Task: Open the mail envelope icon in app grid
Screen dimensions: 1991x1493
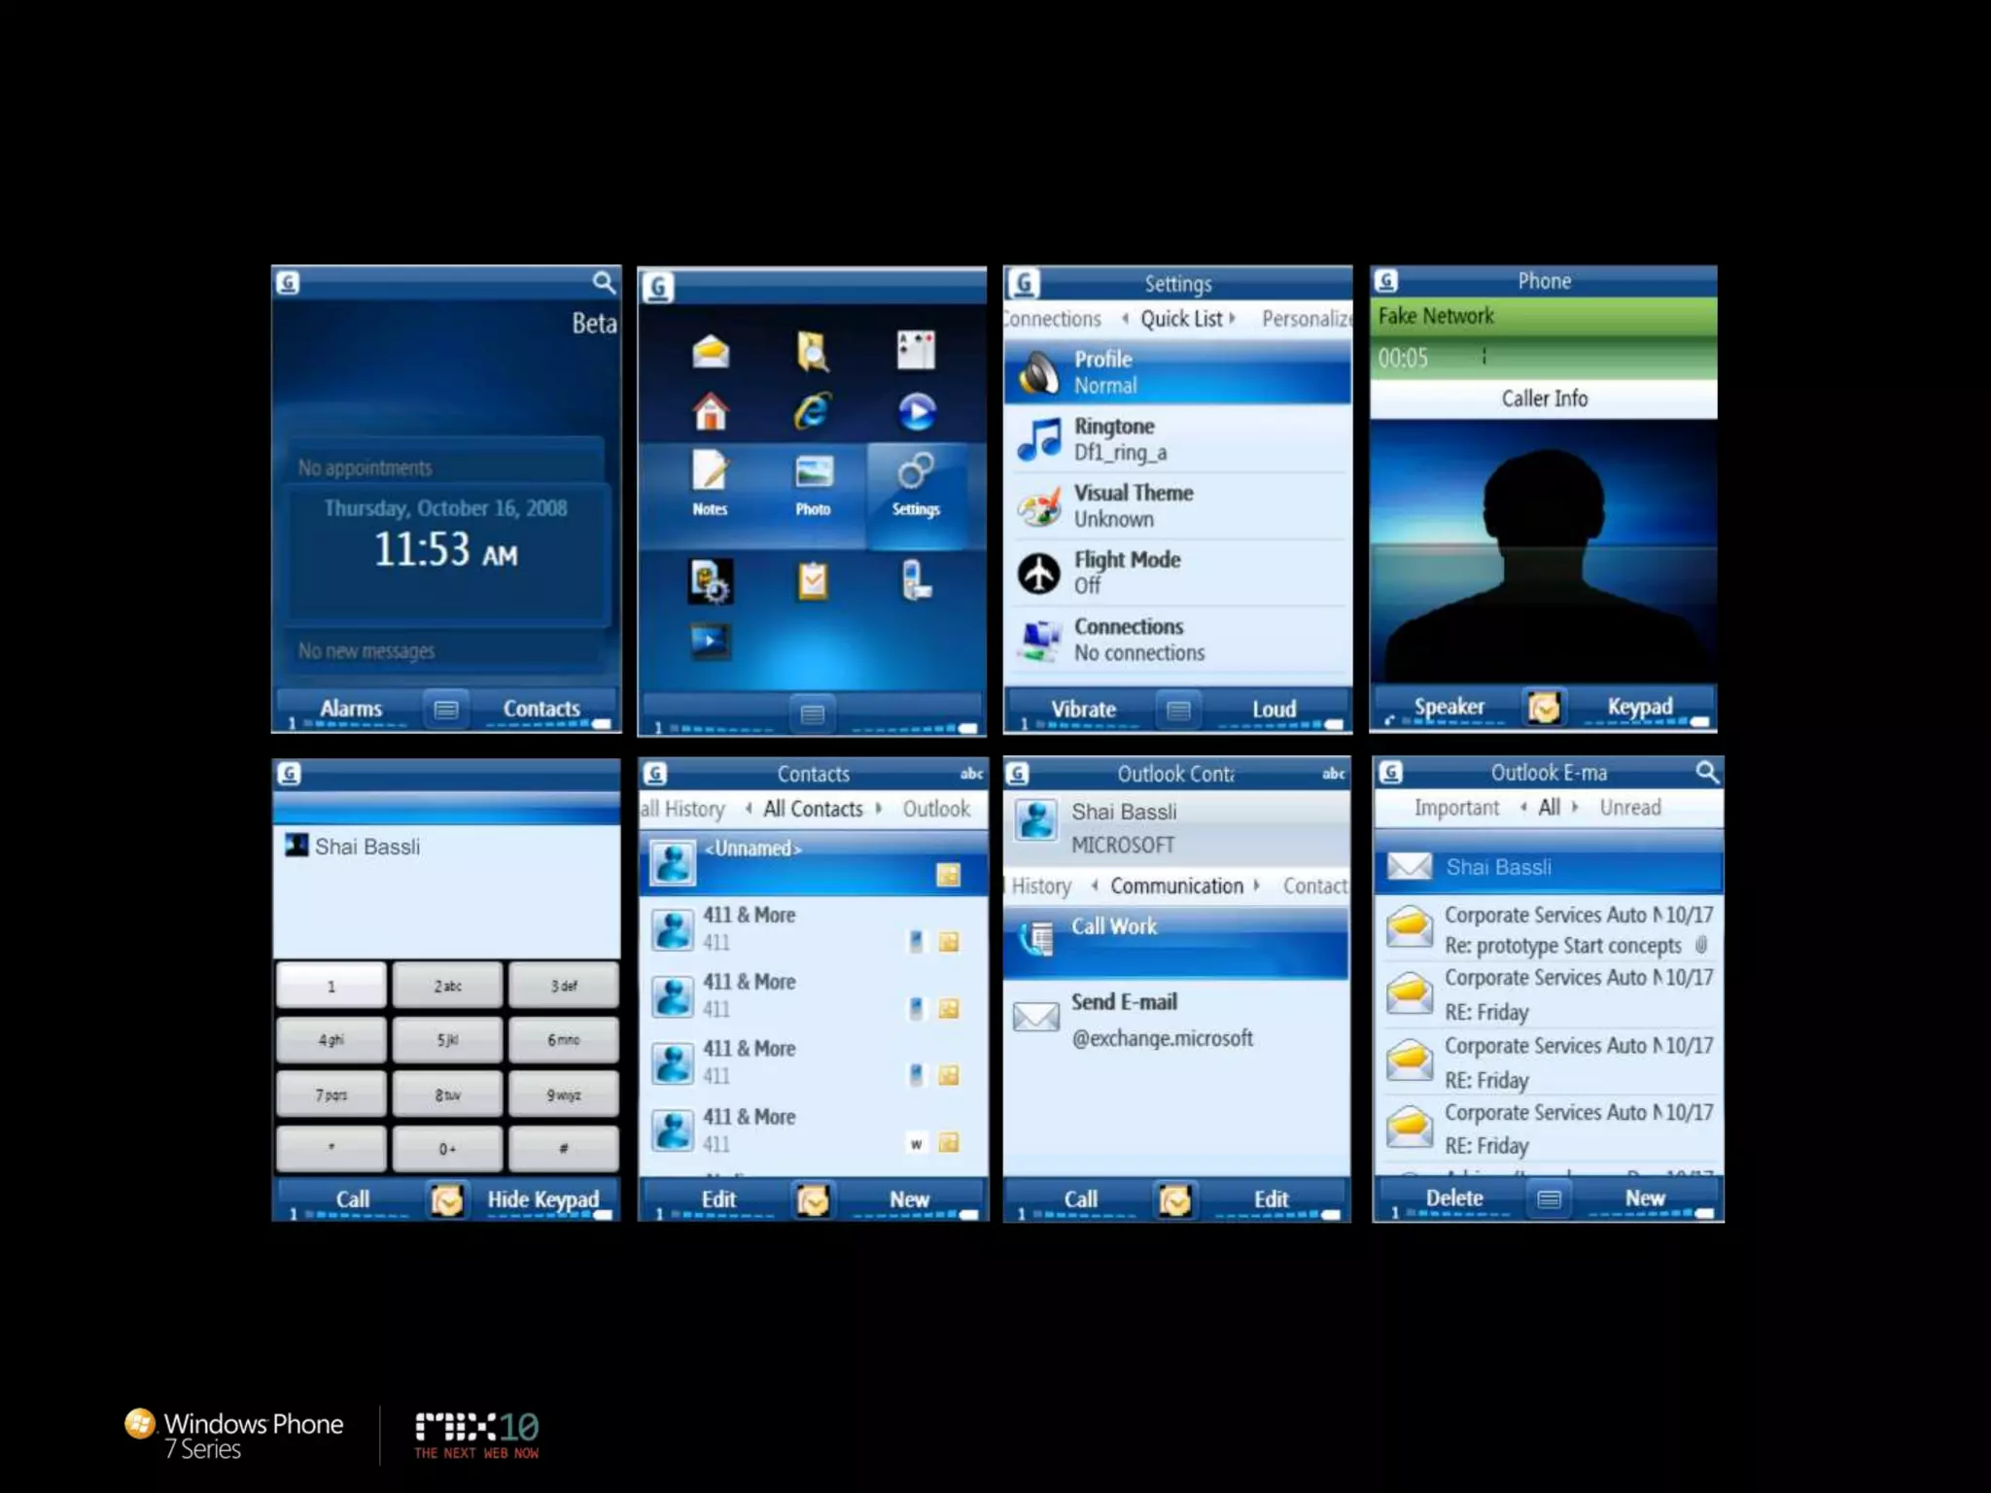Action: click(x=711, y=351)
